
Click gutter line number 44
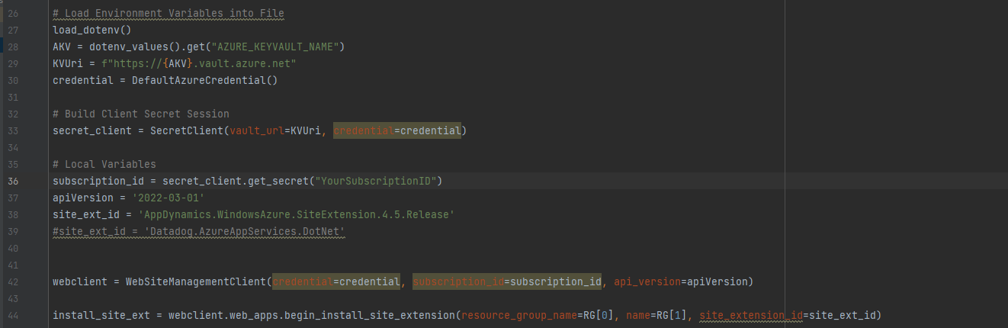pos(13,315)
